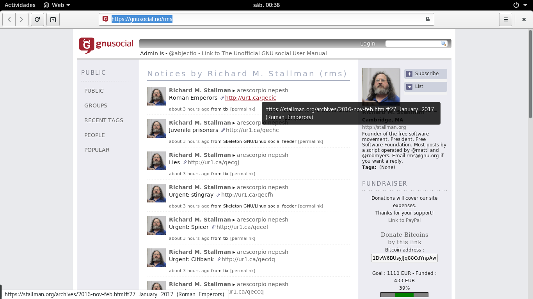
Task: Click the FUNDRAISER heading
Action: coord(384,184)
